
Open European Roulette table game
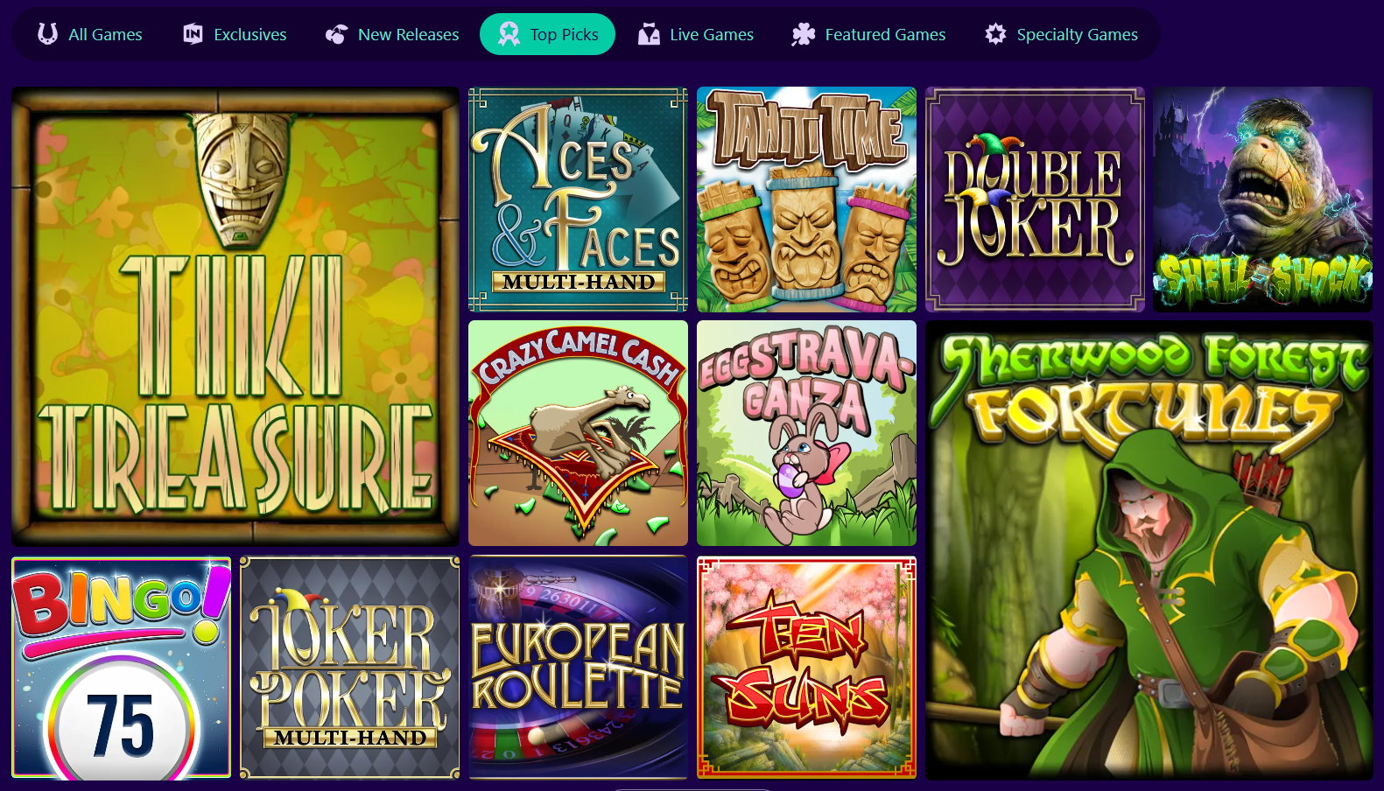point(578,668)
